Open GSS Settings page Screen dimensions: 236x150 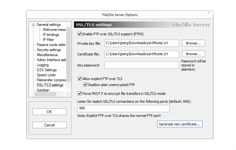coord(47,70)
